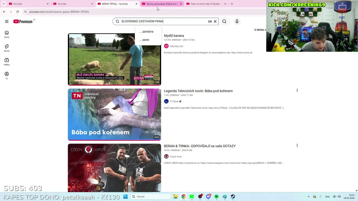Image resolution: width=358 pixels, height=201 pixels.
Task: Close the Temu Je Horší tab
Action: tap(225, 4)
